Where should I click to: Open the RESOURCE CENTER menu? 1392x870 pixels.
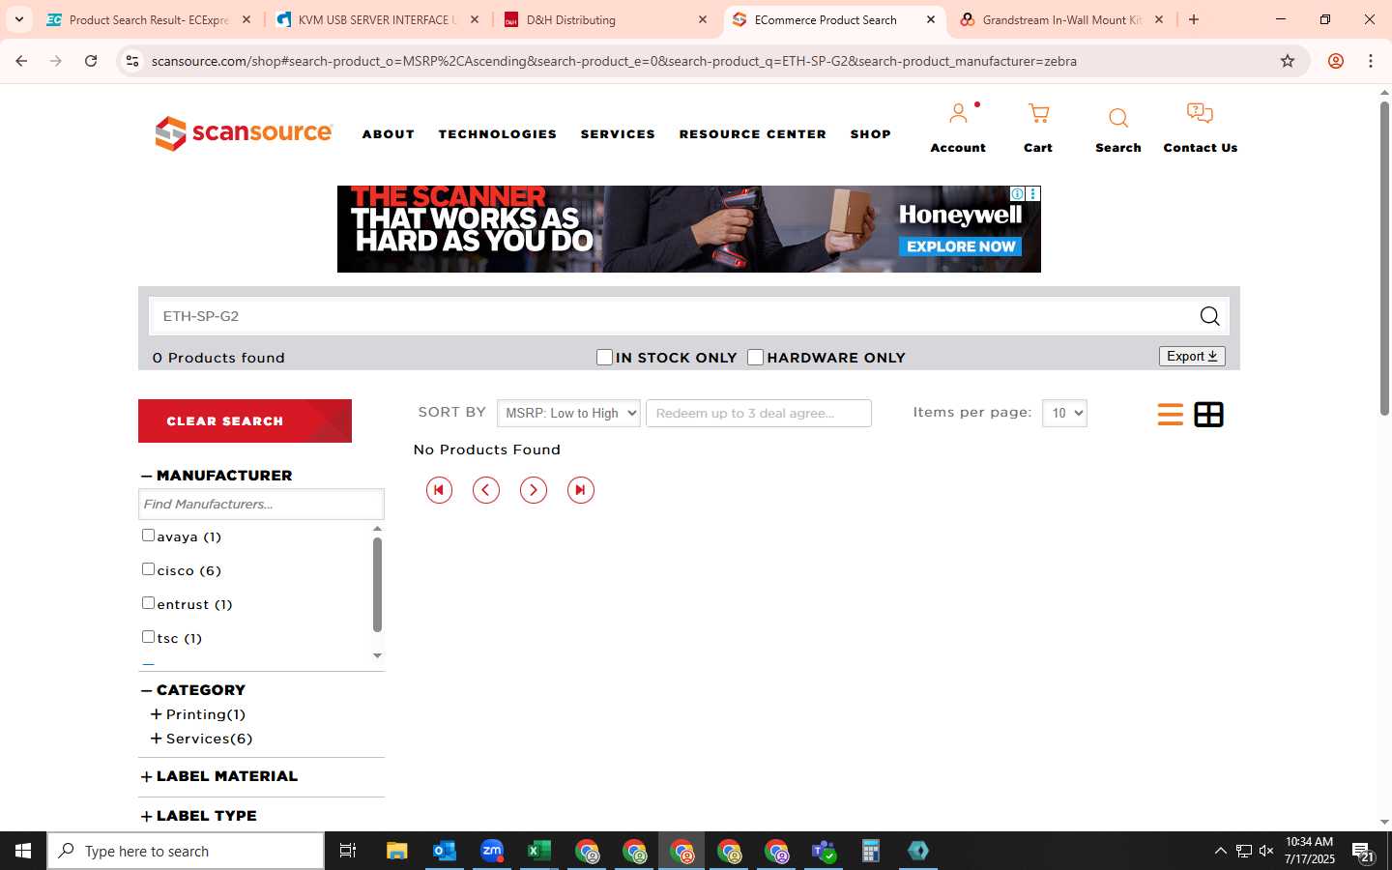(753, 134)
